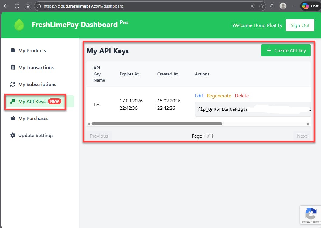Click FreshLimePay Dashboard title
The height and width of the screenshot is (228, 321).
click(x=80, y=25)
